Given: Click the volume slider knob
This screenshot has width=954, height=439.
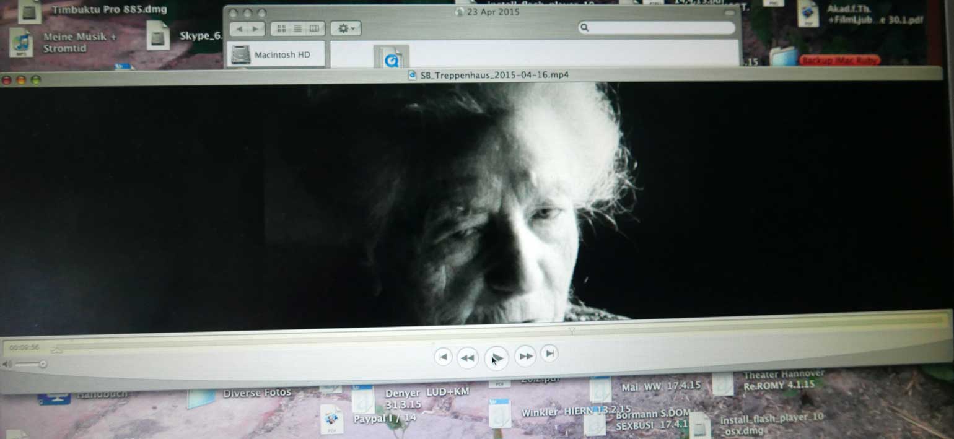Looking at the screenshot, I should (43, 364).
